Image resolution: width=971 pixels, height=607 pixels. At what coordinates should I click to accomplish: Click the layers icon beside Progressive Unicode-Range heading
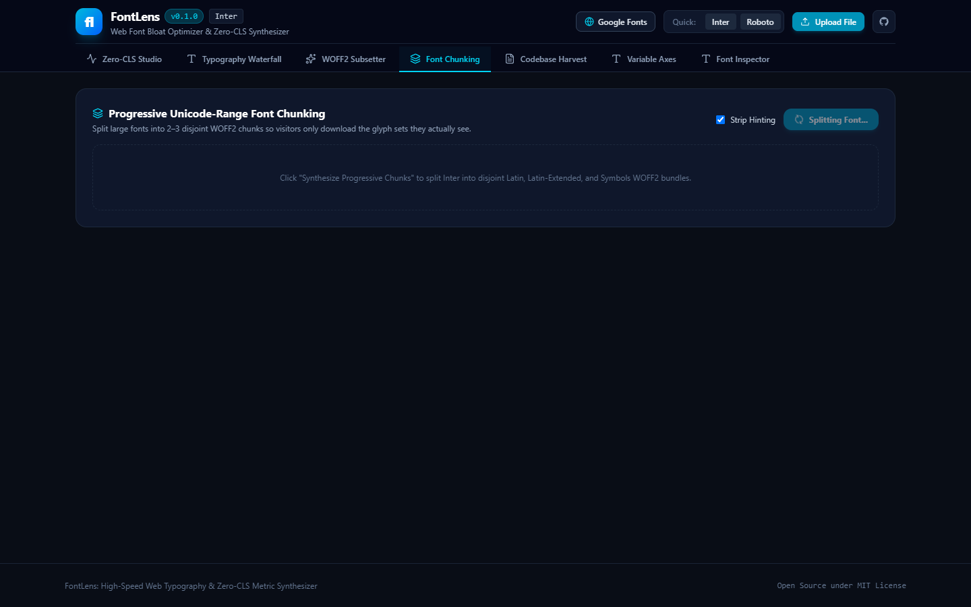pyautogui.click(x=98, y=113)
